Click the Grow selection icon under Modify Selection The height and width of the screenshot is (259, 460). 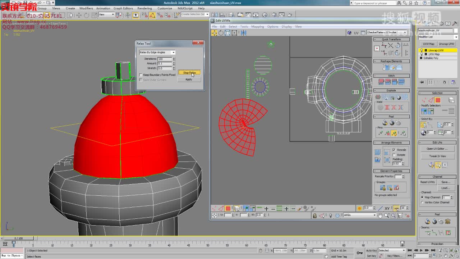(x=424, y=112)
